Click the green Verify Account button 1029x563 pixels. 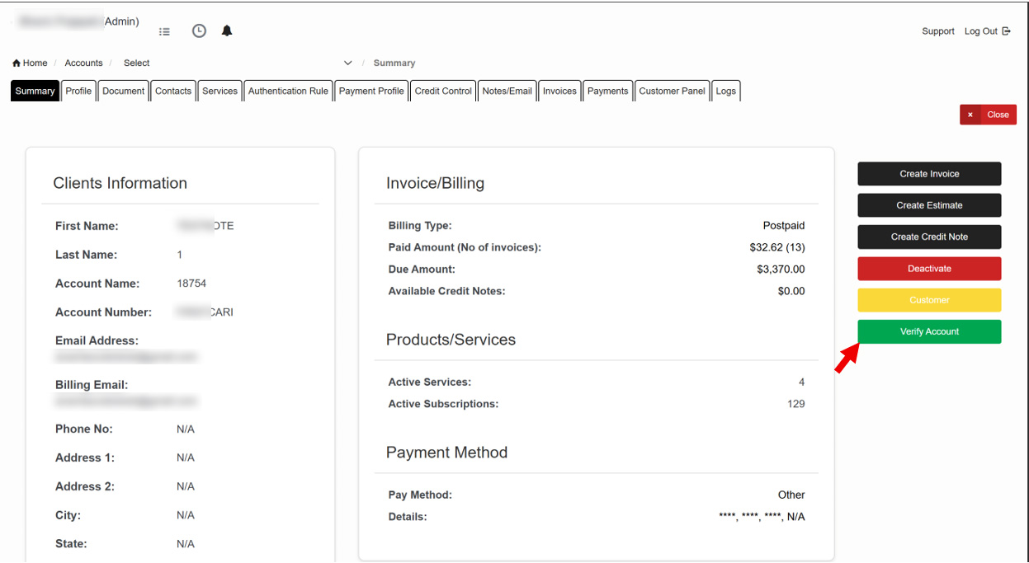[929, 332]
